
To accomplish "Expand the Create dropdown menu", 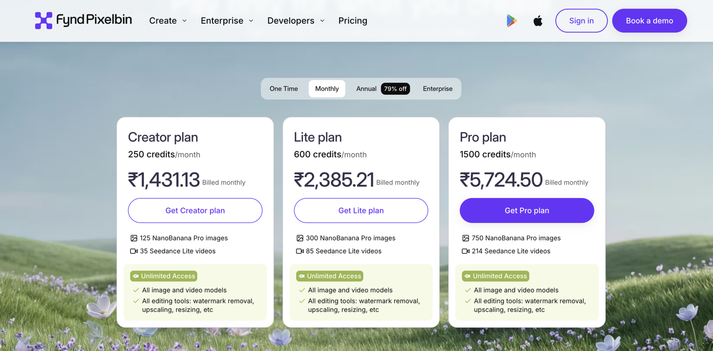I will tap(168, 20).
